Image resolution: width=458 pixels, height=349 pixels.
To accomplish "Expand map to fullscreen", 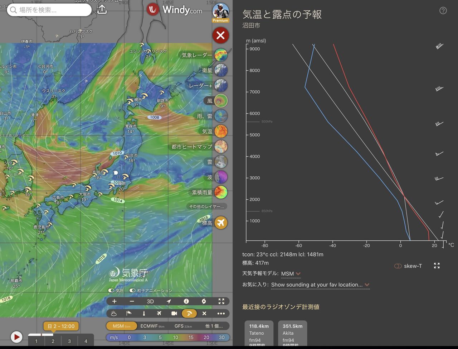I will (221, 301).
